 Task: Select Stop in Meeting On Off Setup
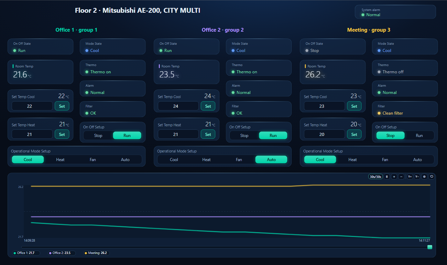(391, 135)
